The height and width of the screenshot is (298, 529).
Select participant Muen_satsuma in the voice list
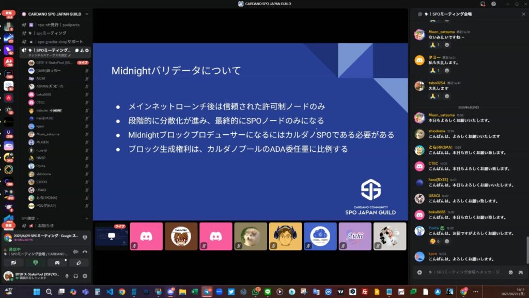[58, 134]
